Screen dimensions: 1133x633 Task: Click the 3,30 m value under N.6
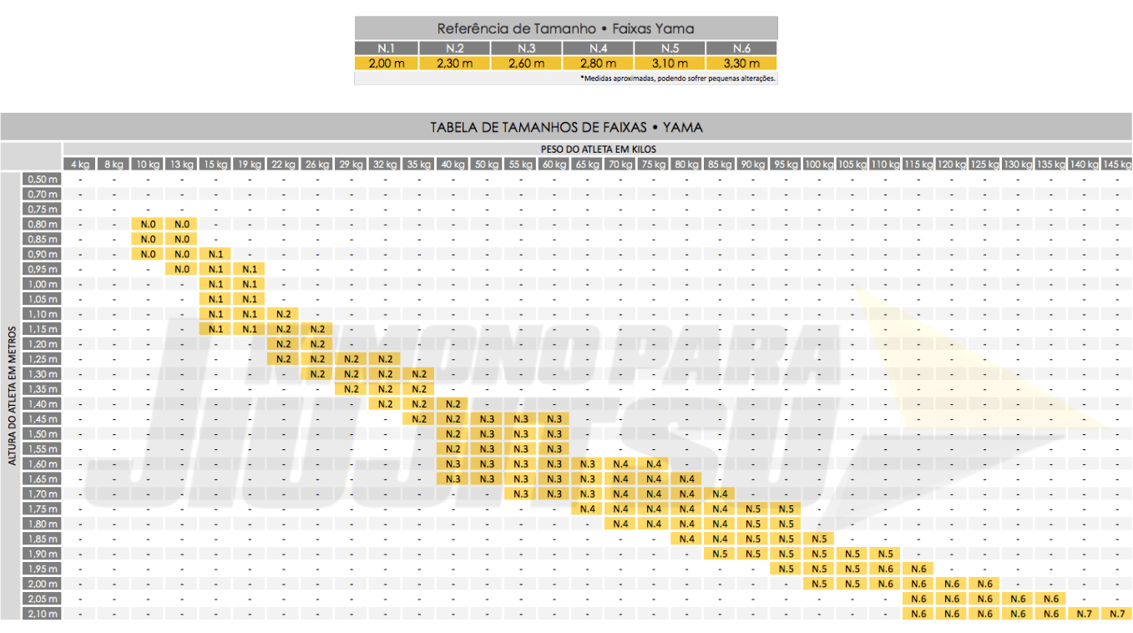click(741, 63)
